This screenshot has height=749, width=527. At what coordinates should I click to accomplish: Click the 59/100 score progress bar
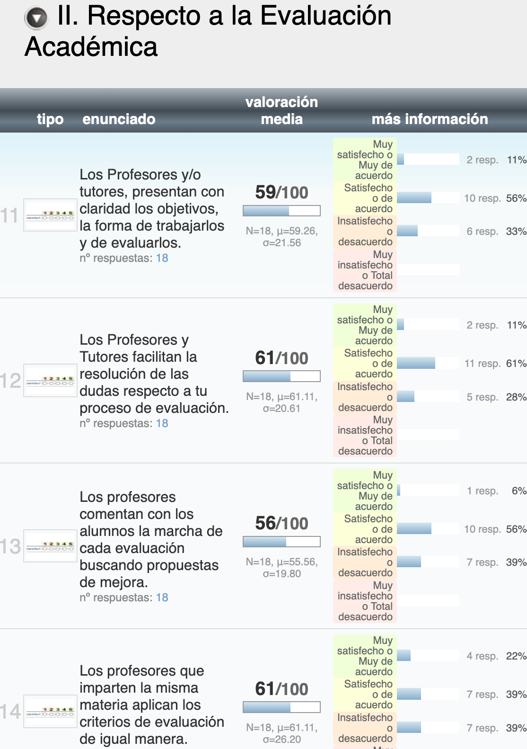coord(281,211)
